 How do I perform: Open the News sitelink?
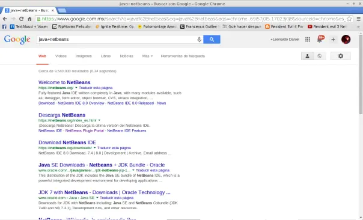(x=162, y=103)
